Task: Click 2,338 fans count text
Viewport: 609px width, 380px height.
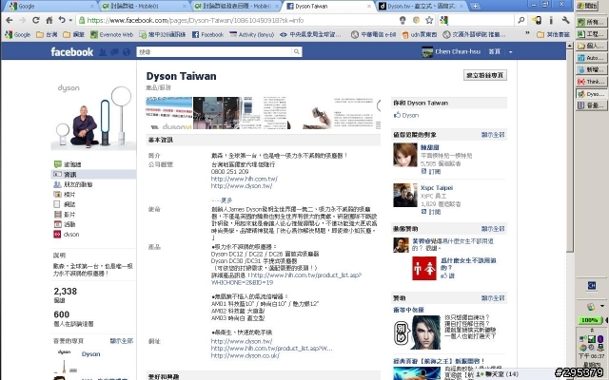Action: (x=66, y=292)
